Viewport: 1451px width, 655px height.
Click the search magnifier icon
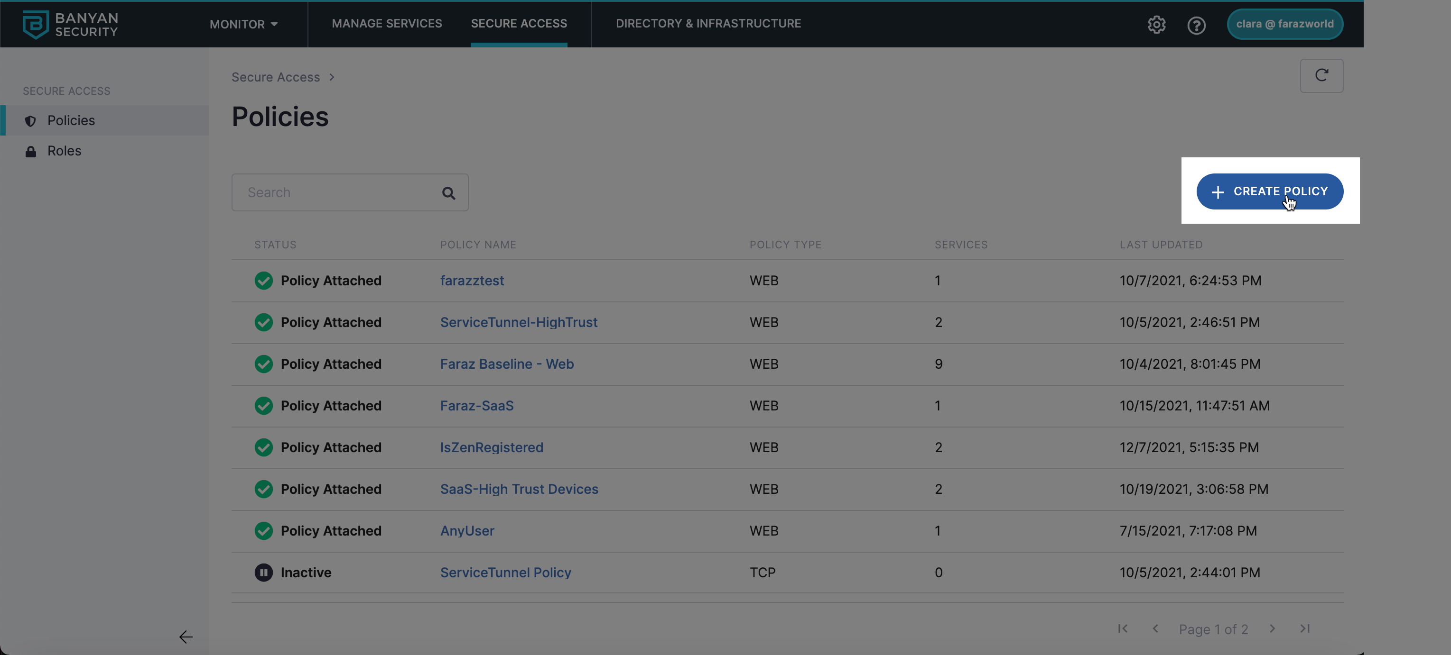448,193
